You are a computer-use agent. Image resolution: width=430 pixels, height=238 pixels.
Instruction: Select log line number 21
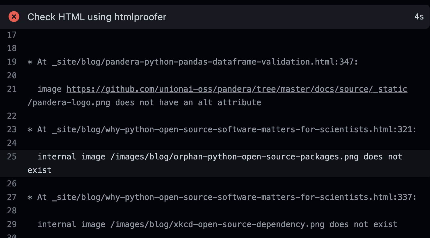coord(12,89)
